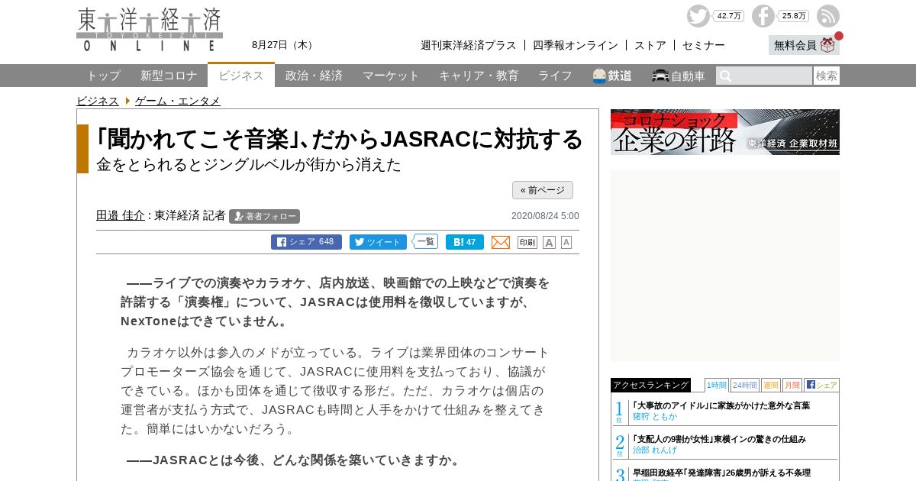Screen dimensions: 916x481
Task: Open the セミナー link
Action: pos(704,45)
